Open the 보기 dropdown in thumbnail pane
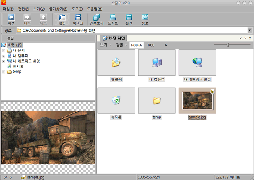Screen dimensions: 254x180 [106, 45]
